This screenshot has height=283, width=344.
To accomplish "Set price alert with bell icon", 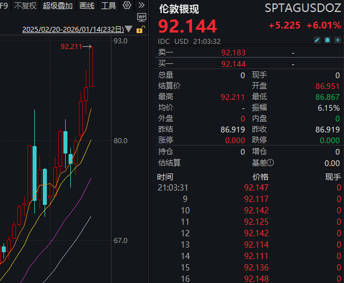I will 327,42.
